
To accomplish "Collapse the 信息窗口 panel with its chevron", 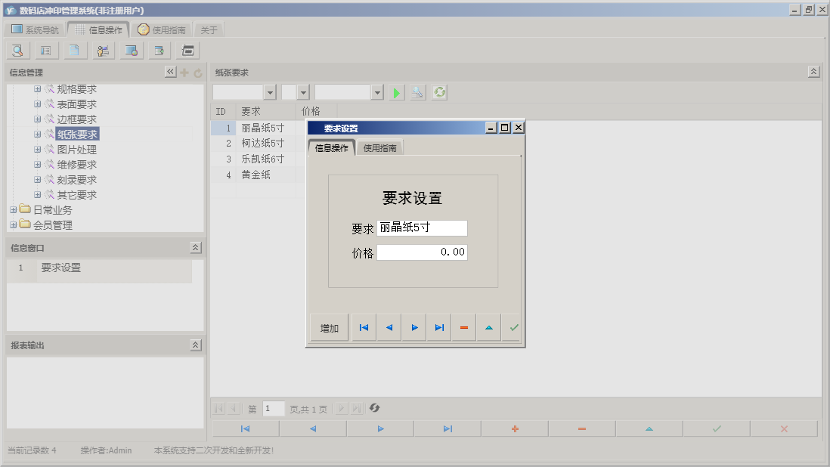I will (x=195, y=246).
